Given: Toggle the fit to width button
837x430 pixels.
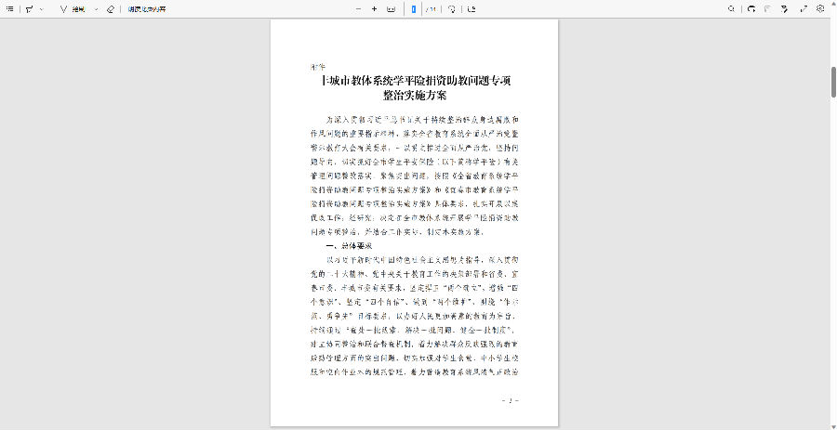Looking at the screenshot, I should [391, 9].
